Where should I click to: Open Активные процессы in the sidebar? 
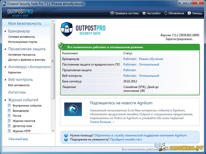point(22,55)
